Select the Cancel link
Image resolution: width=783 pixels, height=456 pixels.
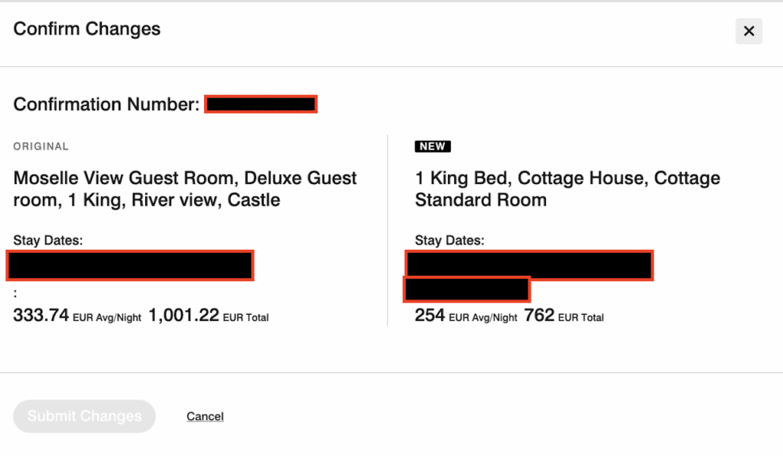[x=204, y=416]
